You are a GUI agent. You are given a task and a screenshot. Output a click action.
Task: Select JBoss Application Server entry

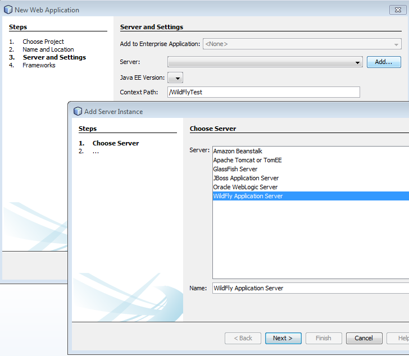point(311,178)
